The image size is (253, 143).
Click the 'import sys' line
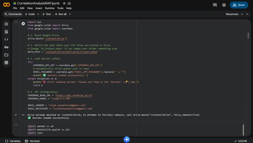point(34,22)
